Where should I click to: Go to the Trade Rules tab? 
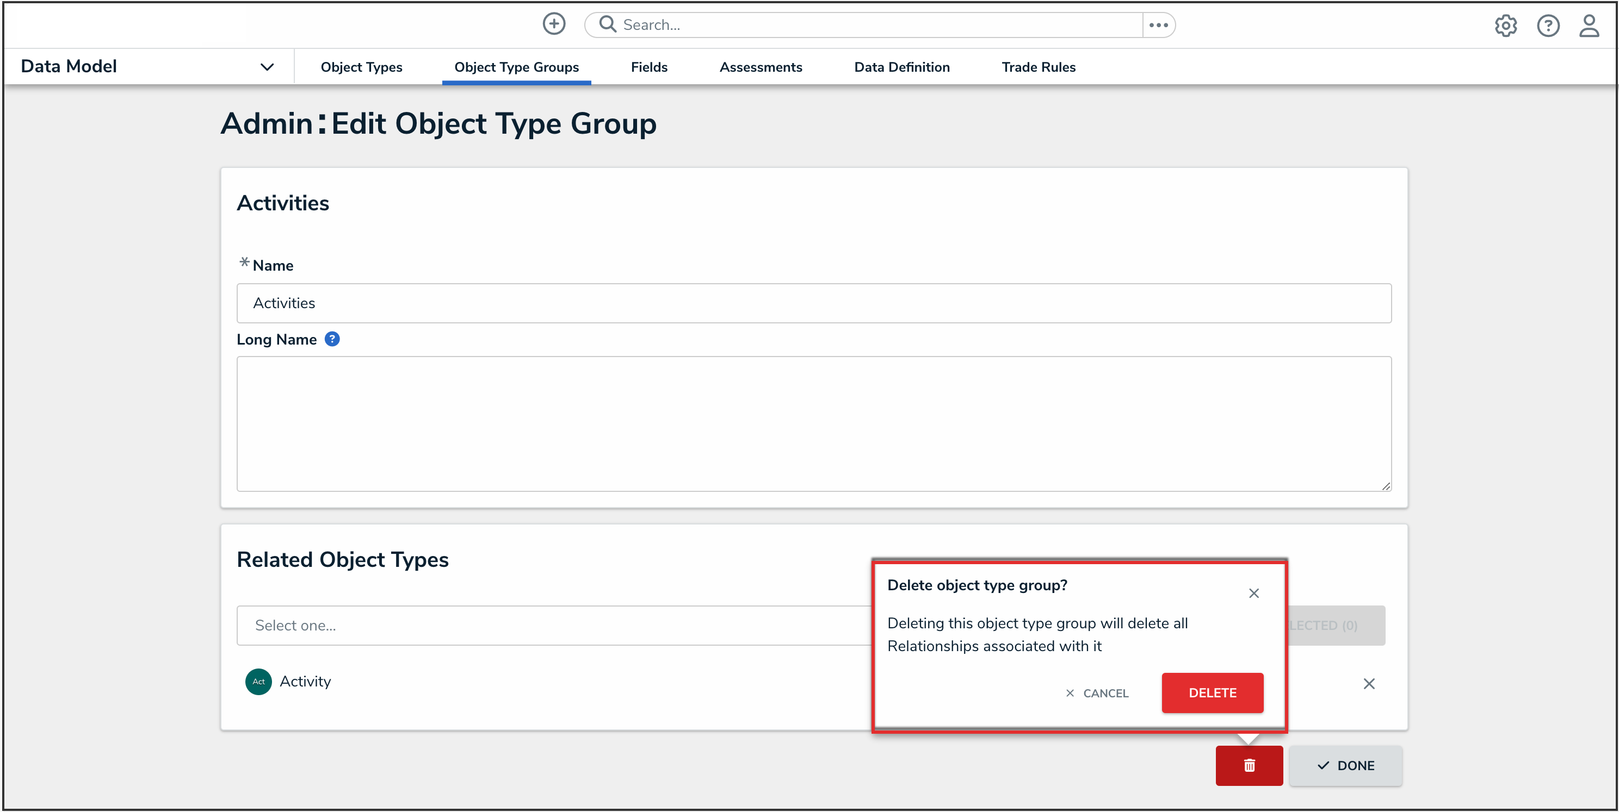[x=1039, y=67]
